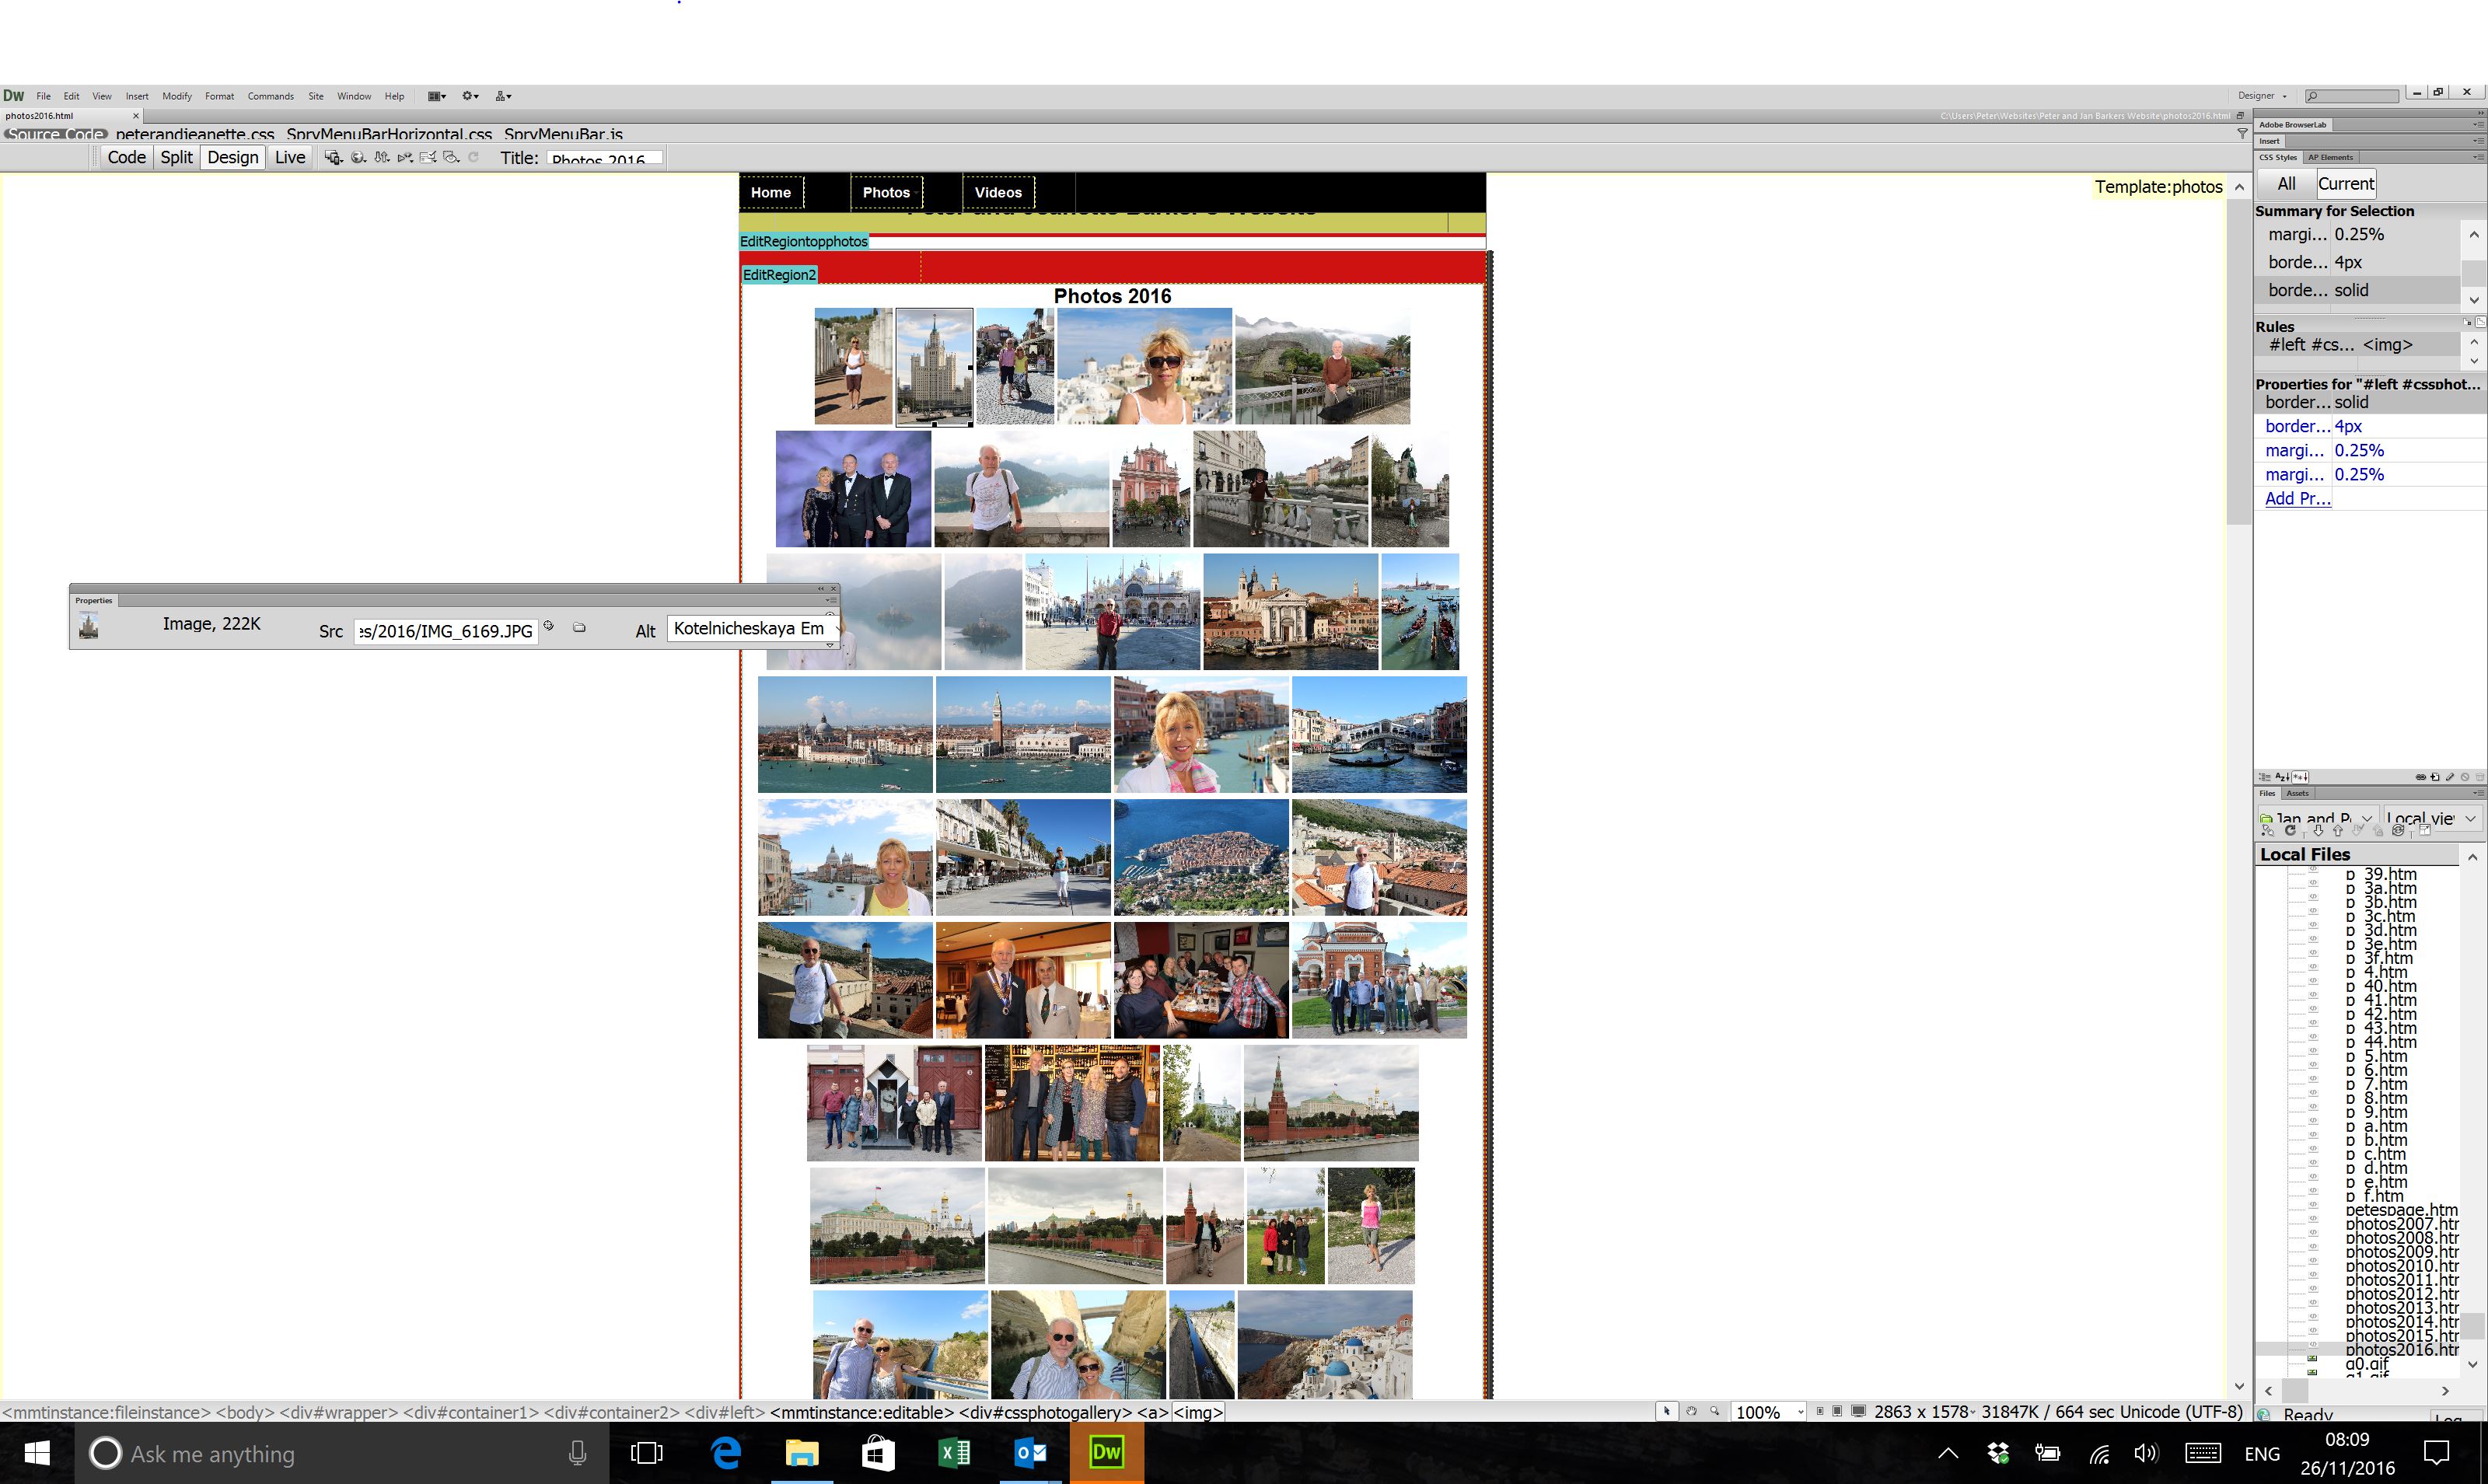This screenshot has height=1484, width=2488.
Task: Click Synchronize icon in Files panel
Action: point(2398,831)
